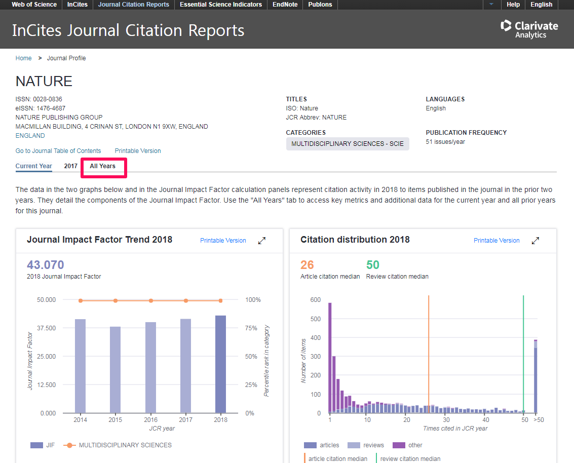Click the 2018 impact factor bar

220,364
